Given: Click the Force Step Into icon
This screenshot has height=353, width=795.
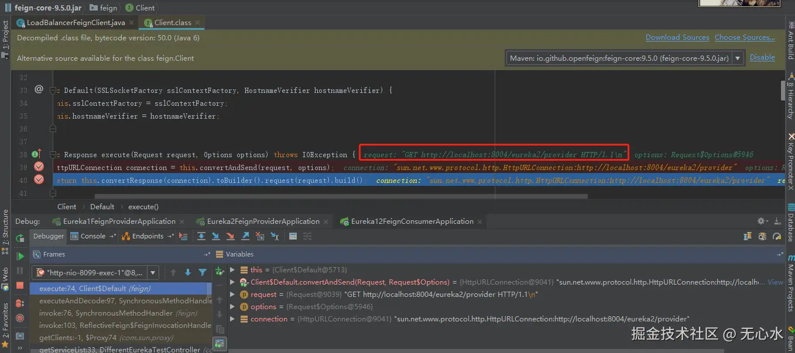Looking at the screenshot, I should 231,236.
